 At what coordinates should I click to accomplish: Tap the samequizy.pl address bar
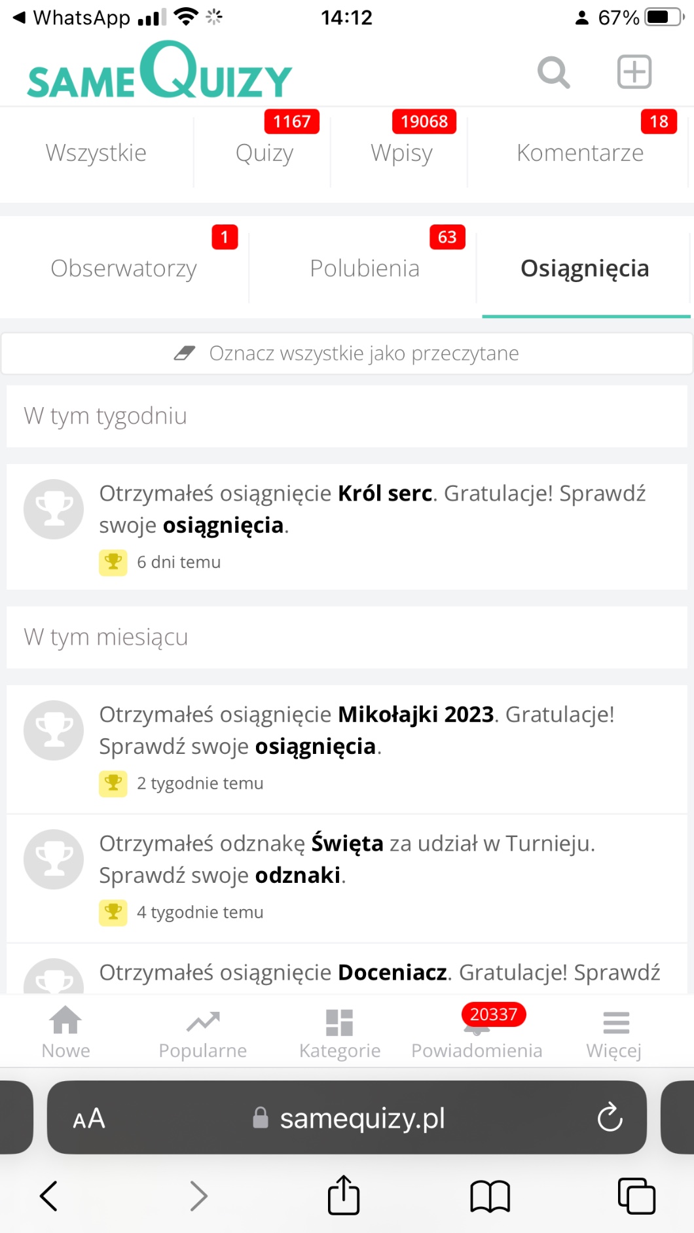(362, 1118)
